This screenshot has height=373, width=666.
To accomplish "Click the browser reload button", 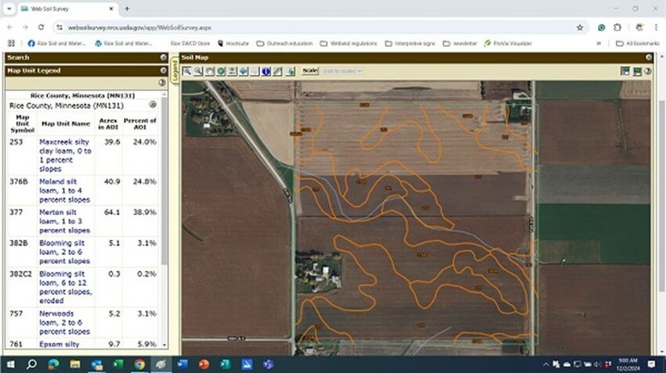I will (42, 27).
